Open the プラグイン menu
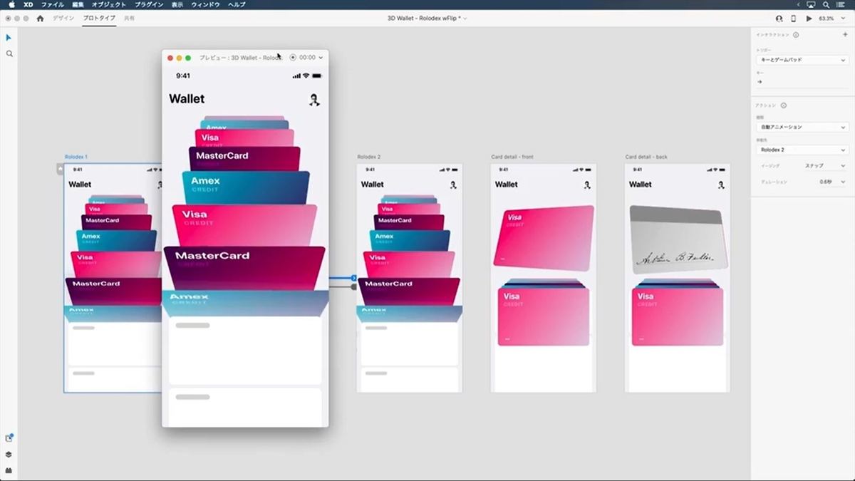The image size is (855, 481). coord(150,4)
